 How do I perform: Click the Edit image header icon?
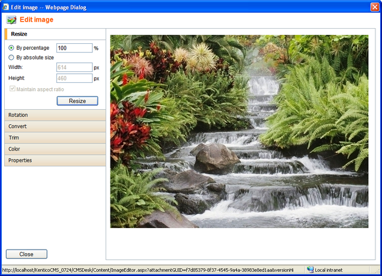click(x=11, y=20)
